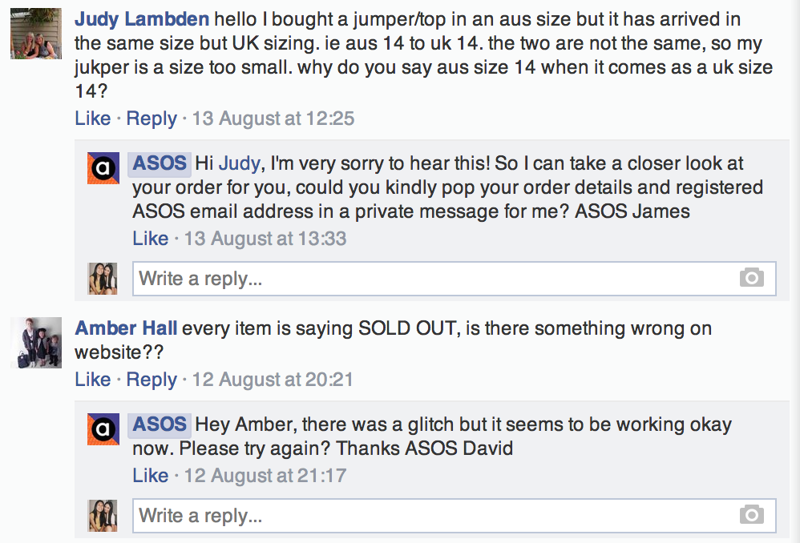Open Amber Hall's profile name link
Image resolution: width=800 pixels, height=543 pixels.
[x=126, y=328]
